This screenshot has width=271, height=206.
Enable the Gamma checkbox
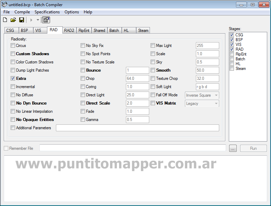pos(83,120)
